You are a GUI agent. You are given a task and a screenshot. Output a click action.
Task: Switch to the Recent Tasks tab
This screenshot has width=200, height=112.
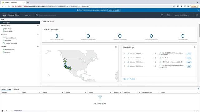[x=6, y=89]
